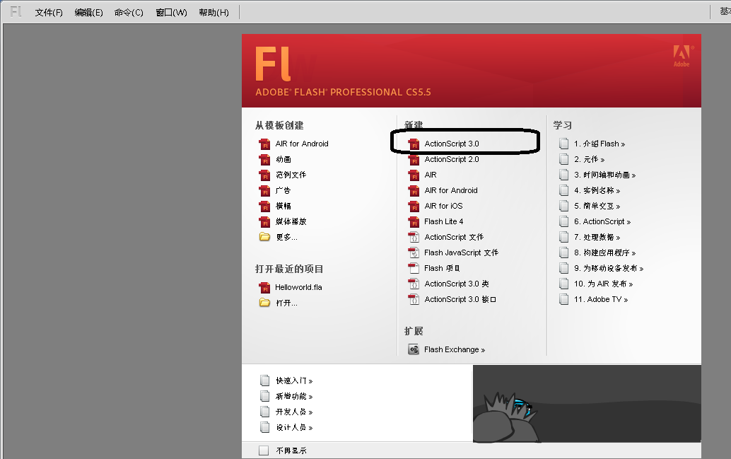The height and width of the screenshot is (459, 731).
Task: Open the 10. 为 AIR 发布 tutorial link
Action: (x=603, y=284)
